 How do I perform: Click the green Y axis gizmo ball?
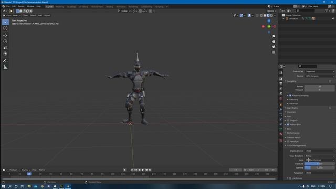[269, 27]
